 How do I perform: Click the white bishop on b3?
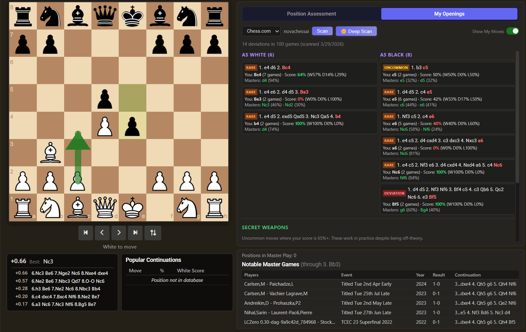50,153
